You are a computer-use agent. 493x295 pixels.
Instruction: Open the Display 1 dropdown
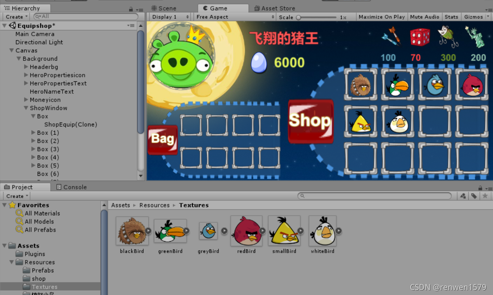pos(170,17)
